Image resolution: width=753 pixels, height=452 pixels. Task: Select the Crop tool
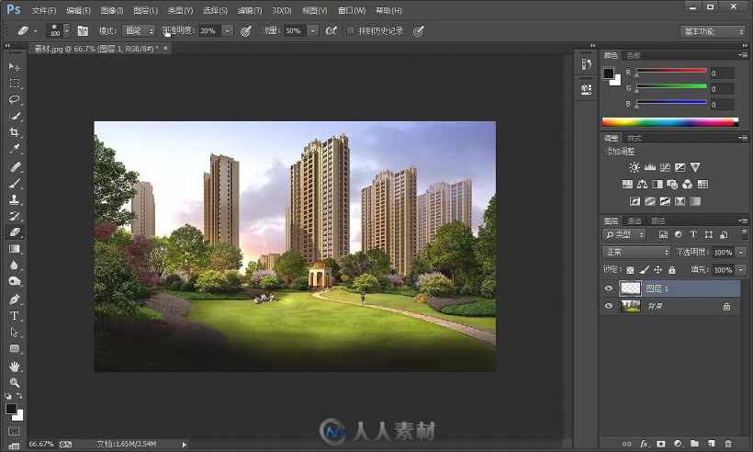(x=14, y=132)
